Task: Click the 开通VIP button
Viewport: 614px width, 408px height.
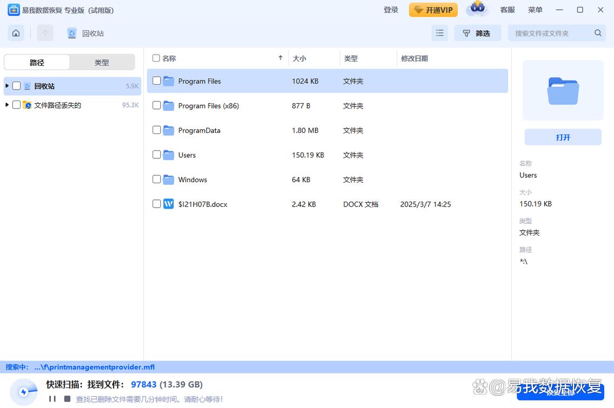Action: [x=433, y=10]
